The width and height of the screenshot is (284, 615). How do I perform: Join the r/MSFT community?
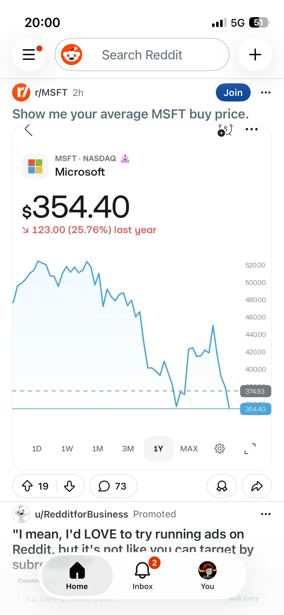[x=233, y=92]
